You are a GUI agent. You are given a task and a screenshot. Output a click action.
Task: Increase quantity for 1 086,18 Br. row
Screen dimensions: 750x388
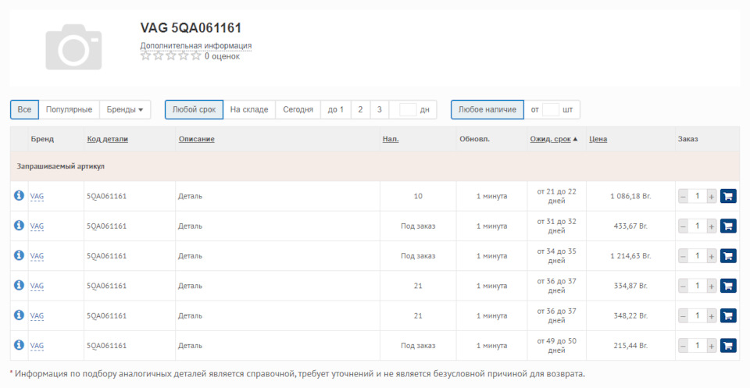[x=711, y=197]
